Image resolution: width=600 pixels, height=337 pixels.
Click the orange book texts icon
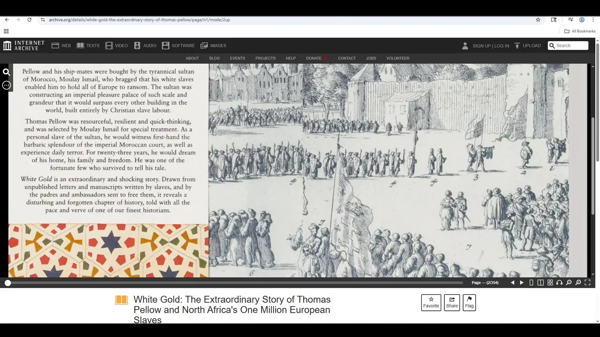point(121,300)
